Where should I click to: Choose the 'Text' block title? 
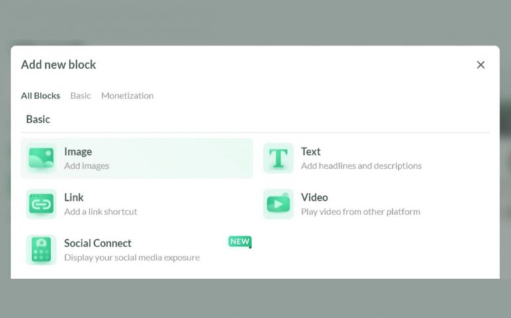point(311,152)
